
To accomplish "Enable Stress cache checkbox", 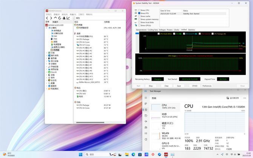I will pyautogui.click(x=139, y=16).
